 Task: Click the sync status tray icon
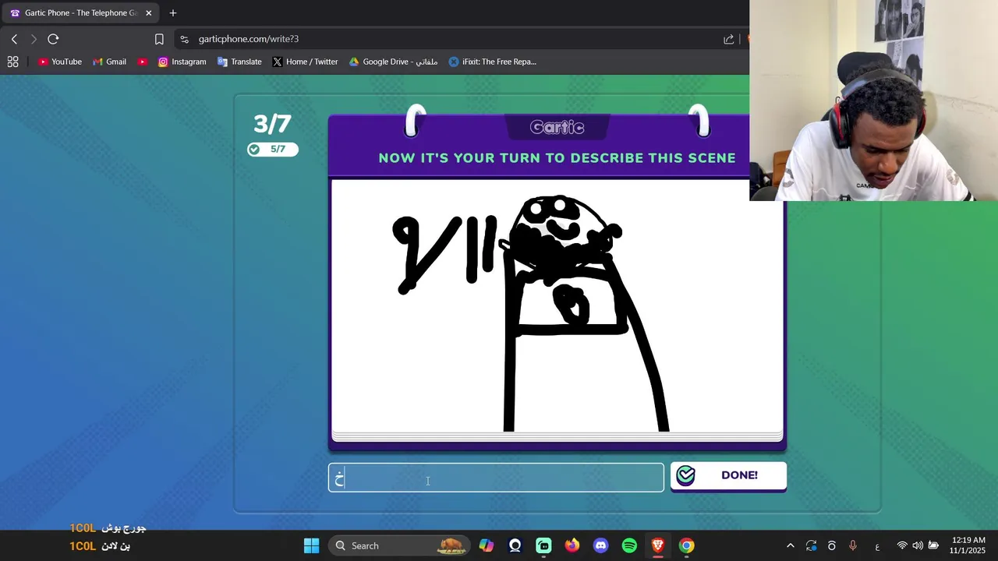click(811, 545)
